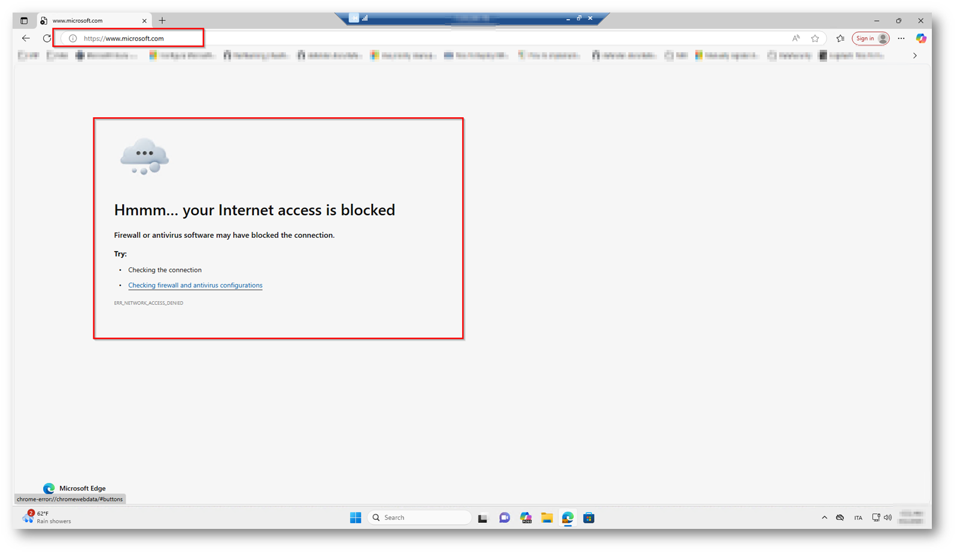Open the Copilot sidebar icon
The width and height of the screenshot is (957, 554).
tap(921, 38)
